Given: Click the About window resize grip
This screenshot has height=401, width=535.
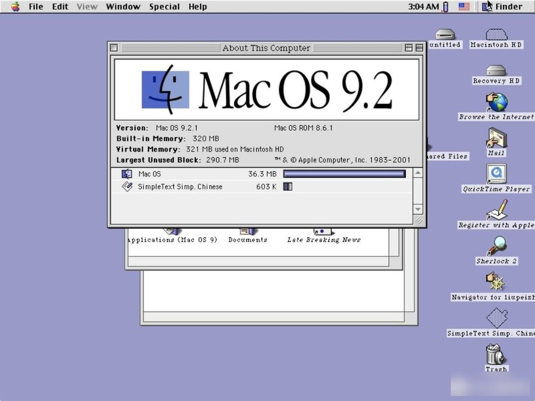Looking at the screenshot, I should [418, 220].
